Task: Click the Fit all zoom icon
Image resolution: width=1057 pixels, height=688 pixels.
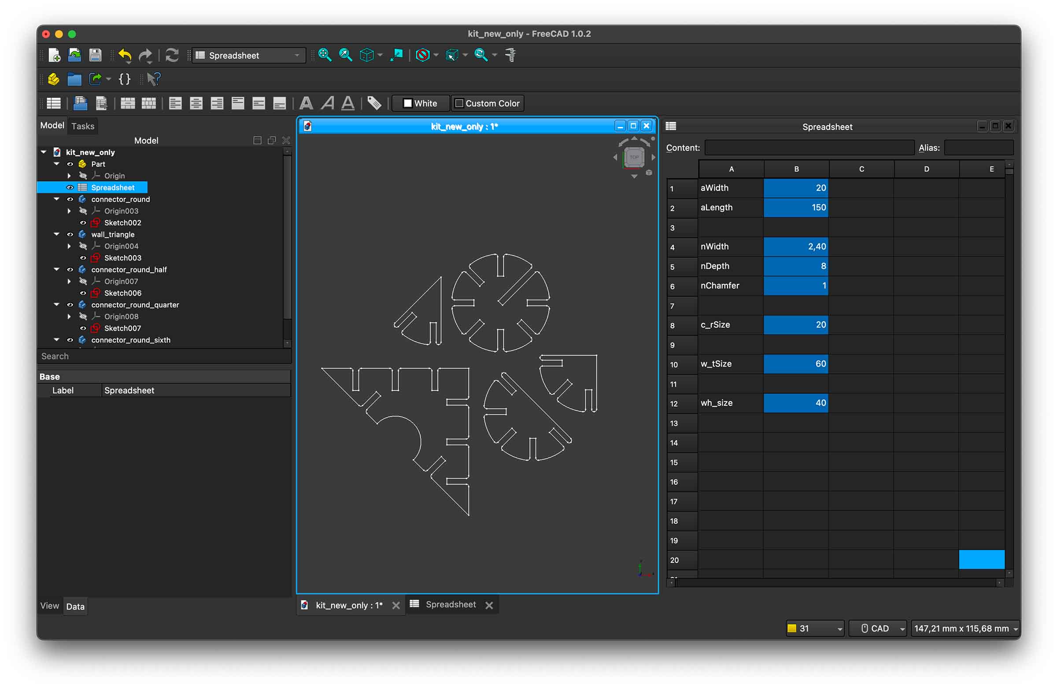Action: [325, 55]
